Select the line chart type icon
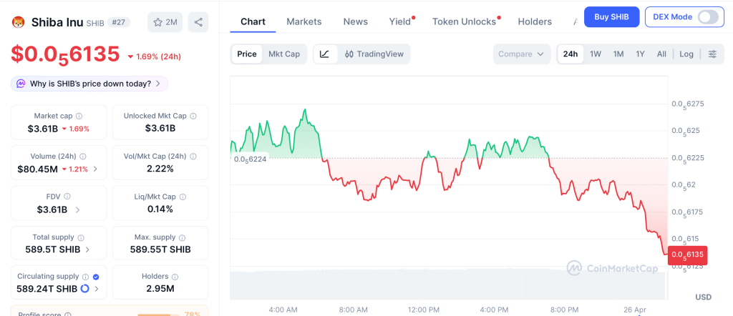 coord(324,54)
